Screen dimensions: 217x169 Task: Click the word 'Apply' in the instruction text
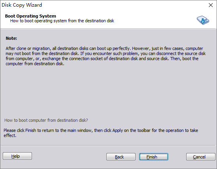click(118, 130)
